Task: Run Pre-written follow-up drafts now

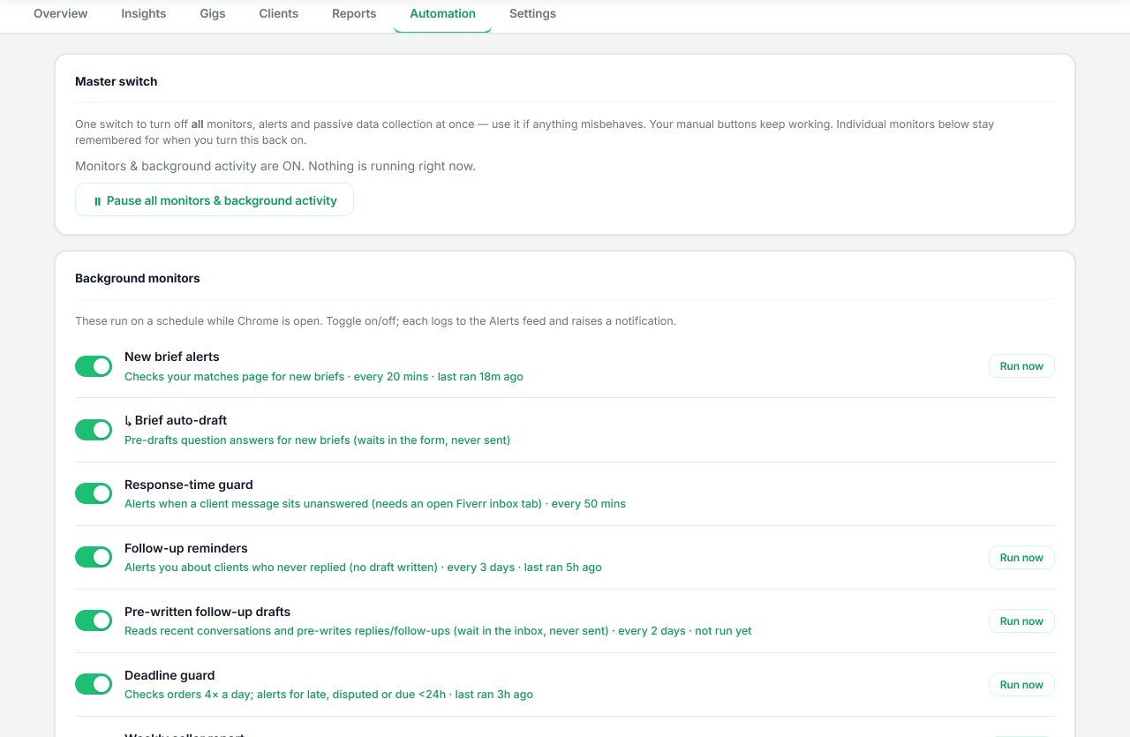Action: 1021,621
